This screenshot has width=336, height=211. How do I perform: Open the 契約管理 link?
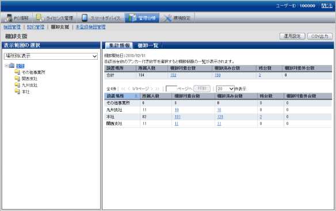[x=36, y=27]
